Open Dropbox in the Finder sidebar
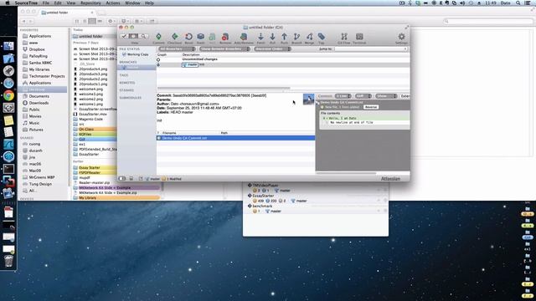This screenshot has height=301, width=536. tap(33, 49)
